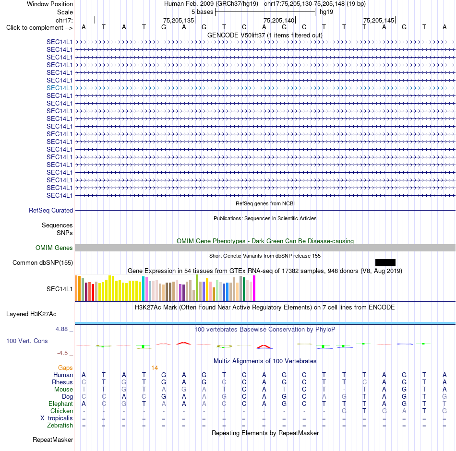Select the Dog alignment row label
456x451 pixels.
coord(67,397)
